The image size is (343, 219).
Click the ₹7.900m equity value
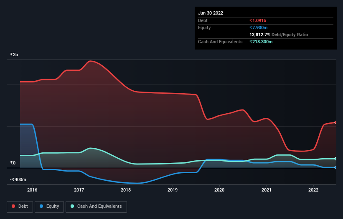(x=258, y=27)
